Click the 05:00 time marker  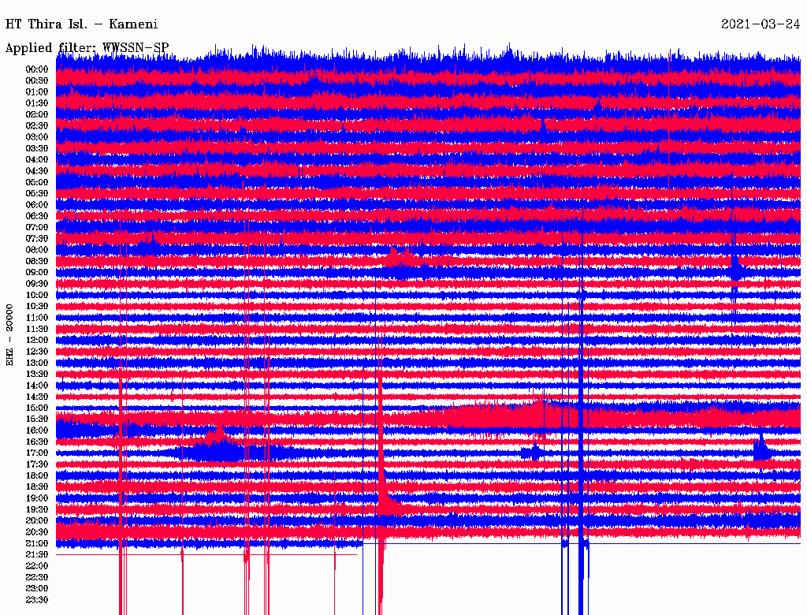tap(37, 182)
